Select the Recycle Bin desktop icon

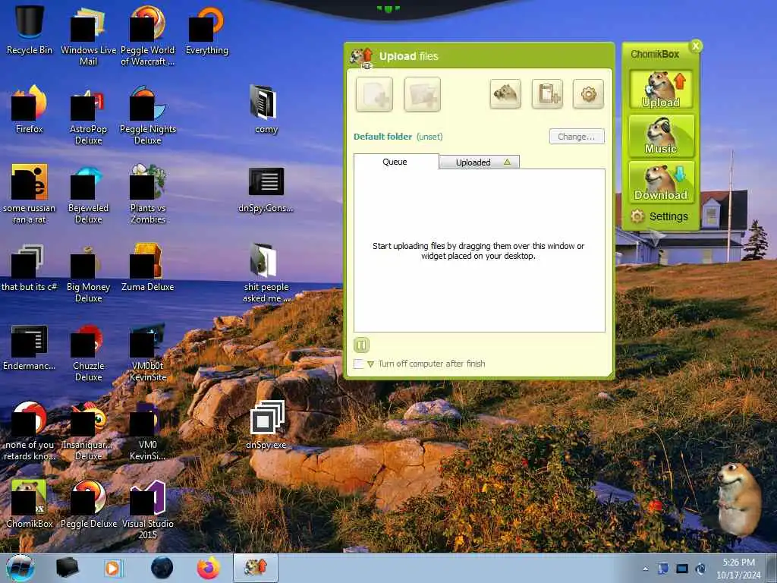[30, 30]
